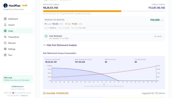
Task: Go to Transactions page
Action: [17, 37]
